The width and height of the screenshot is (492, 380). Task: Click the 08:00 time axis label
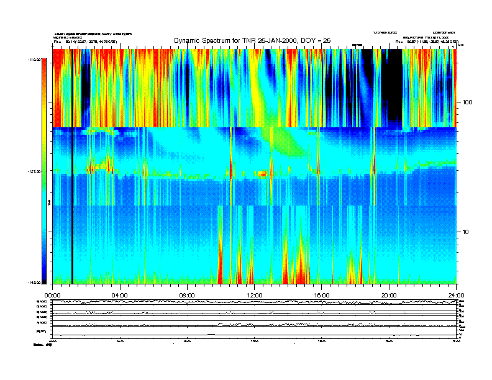click(x=187, y=296)
